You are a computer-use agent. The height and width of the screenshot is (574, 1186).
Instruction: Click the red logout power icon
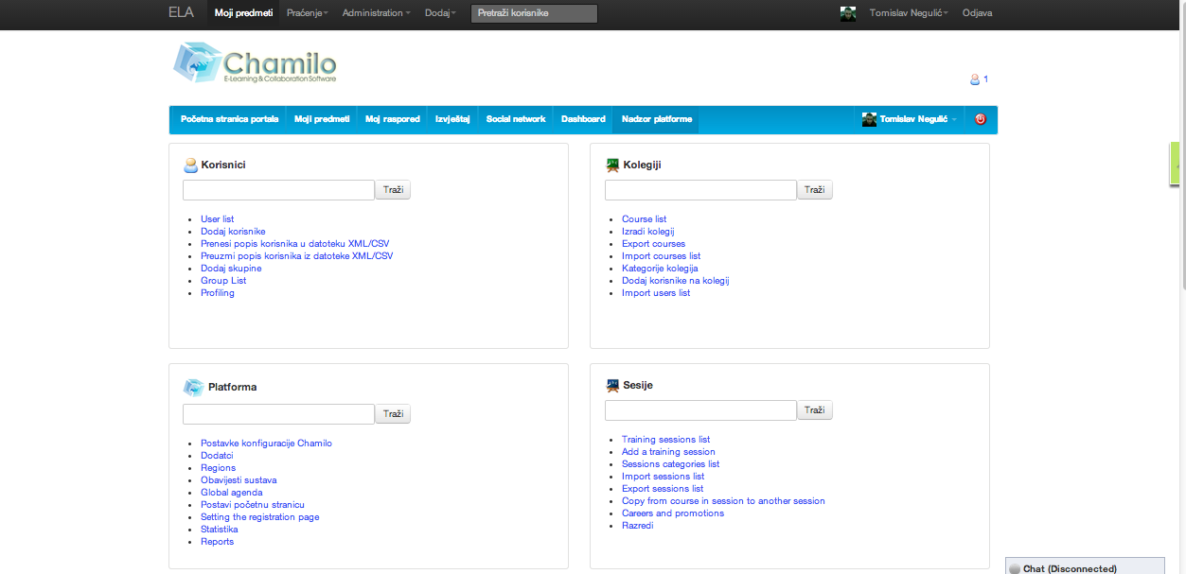(x=980, y=119)
